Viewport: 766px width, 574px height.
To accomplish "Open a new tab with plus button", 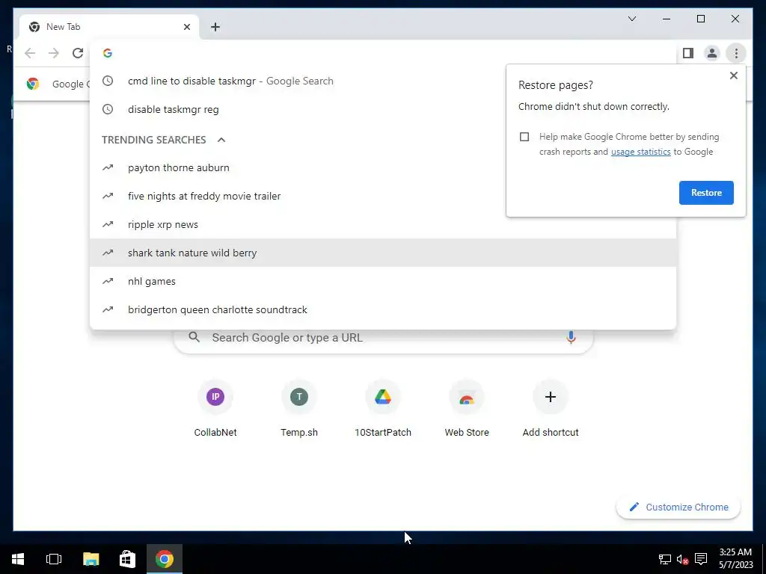I will 215,27.
